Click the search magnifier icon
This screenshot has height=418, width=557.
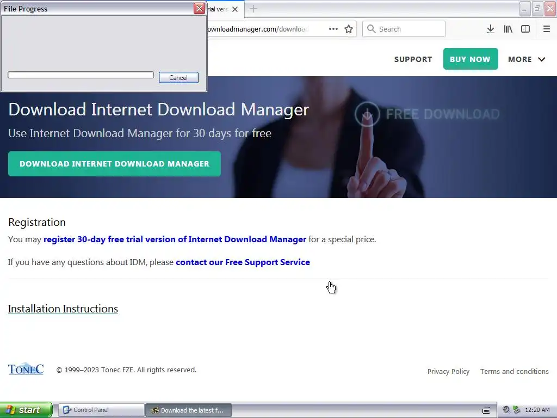pos(371,29)
